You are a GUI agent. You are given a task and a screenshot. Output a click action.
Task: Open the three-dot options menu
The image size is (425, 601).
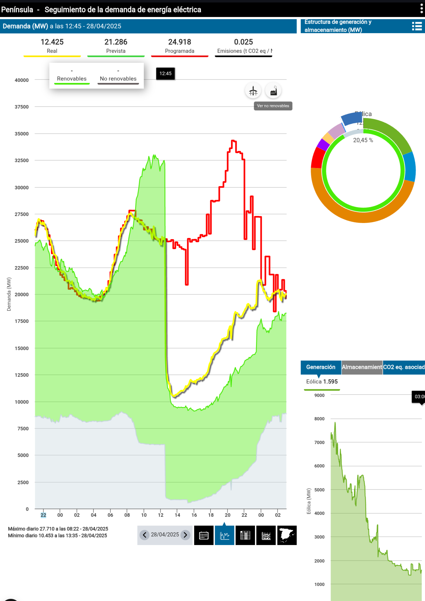pyautogui.click(x=421, y=9)
